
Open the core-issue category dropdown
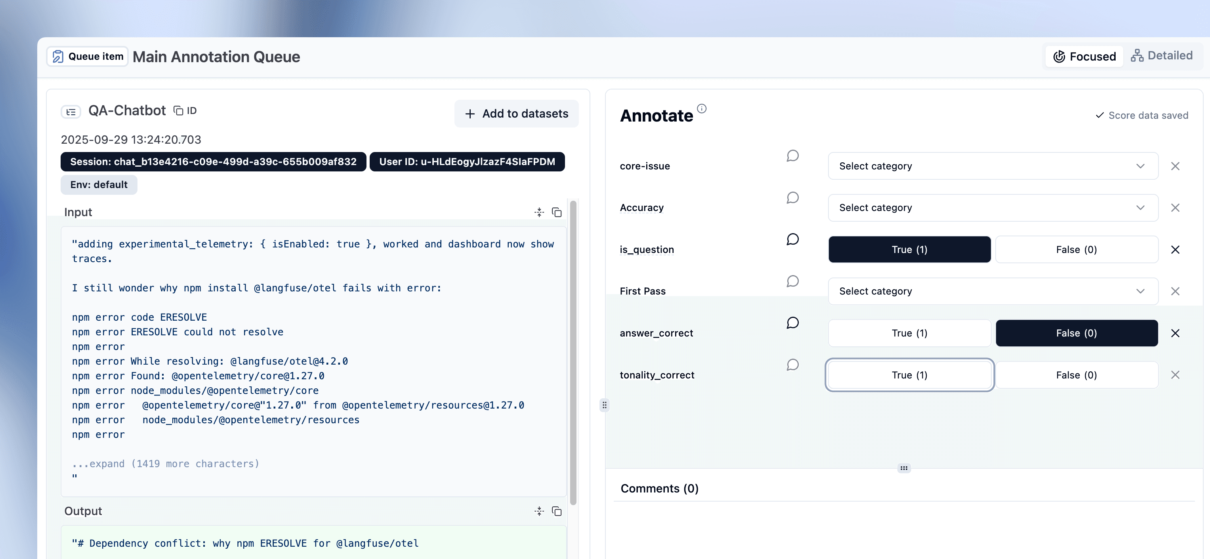[x=992, y=166]
